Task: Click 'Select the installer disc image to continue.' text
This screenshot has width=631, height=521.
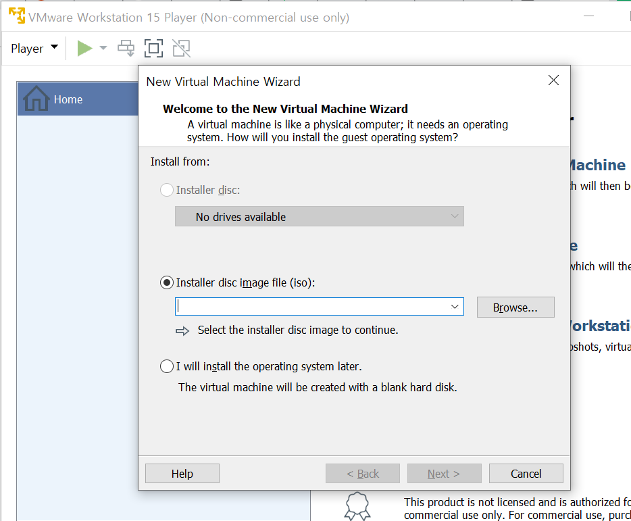Action: coord(298,330)
